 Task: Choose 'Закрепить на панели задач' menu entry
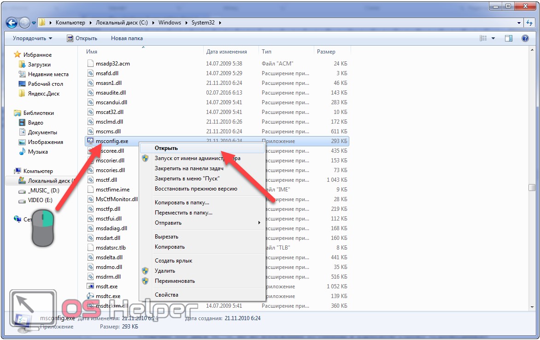(202, 168)
